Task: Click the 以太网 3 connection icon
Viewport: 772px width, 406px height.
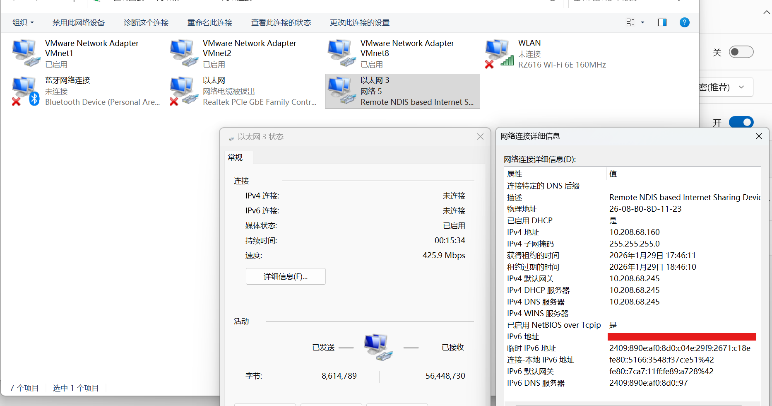Action: [340, 89]
